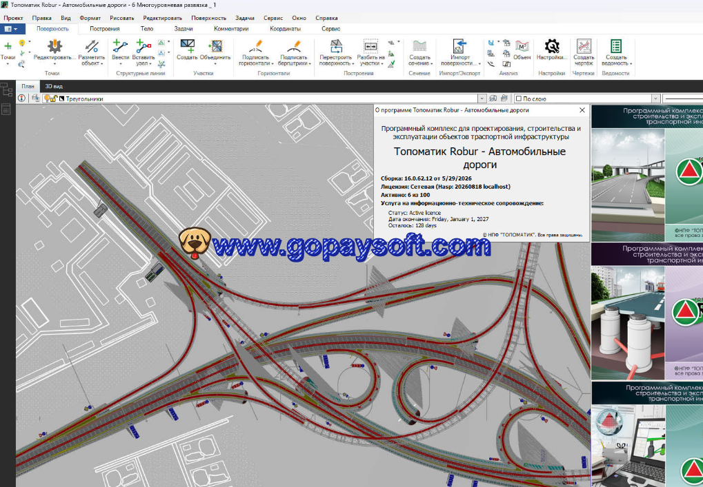This screenshot has height=487, width=703.
Task: Close the О программе about dialog
Action: click(x=582, y=110)
